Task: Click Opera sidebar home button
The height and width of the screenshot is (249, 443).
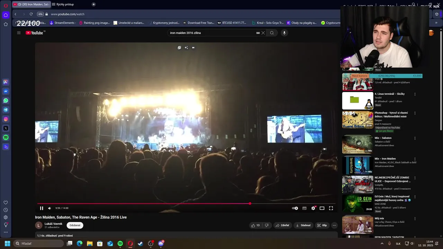Action: pos(6,15)
